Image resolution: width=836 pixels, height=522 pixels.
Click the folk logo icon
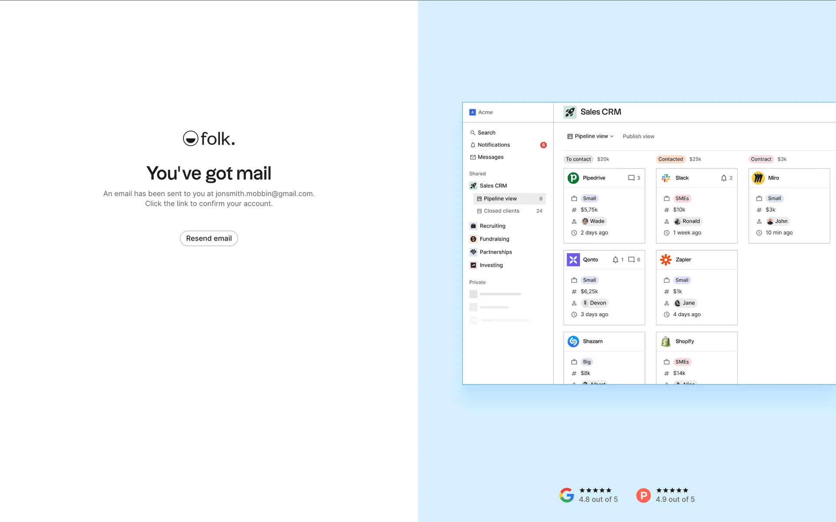190,139
